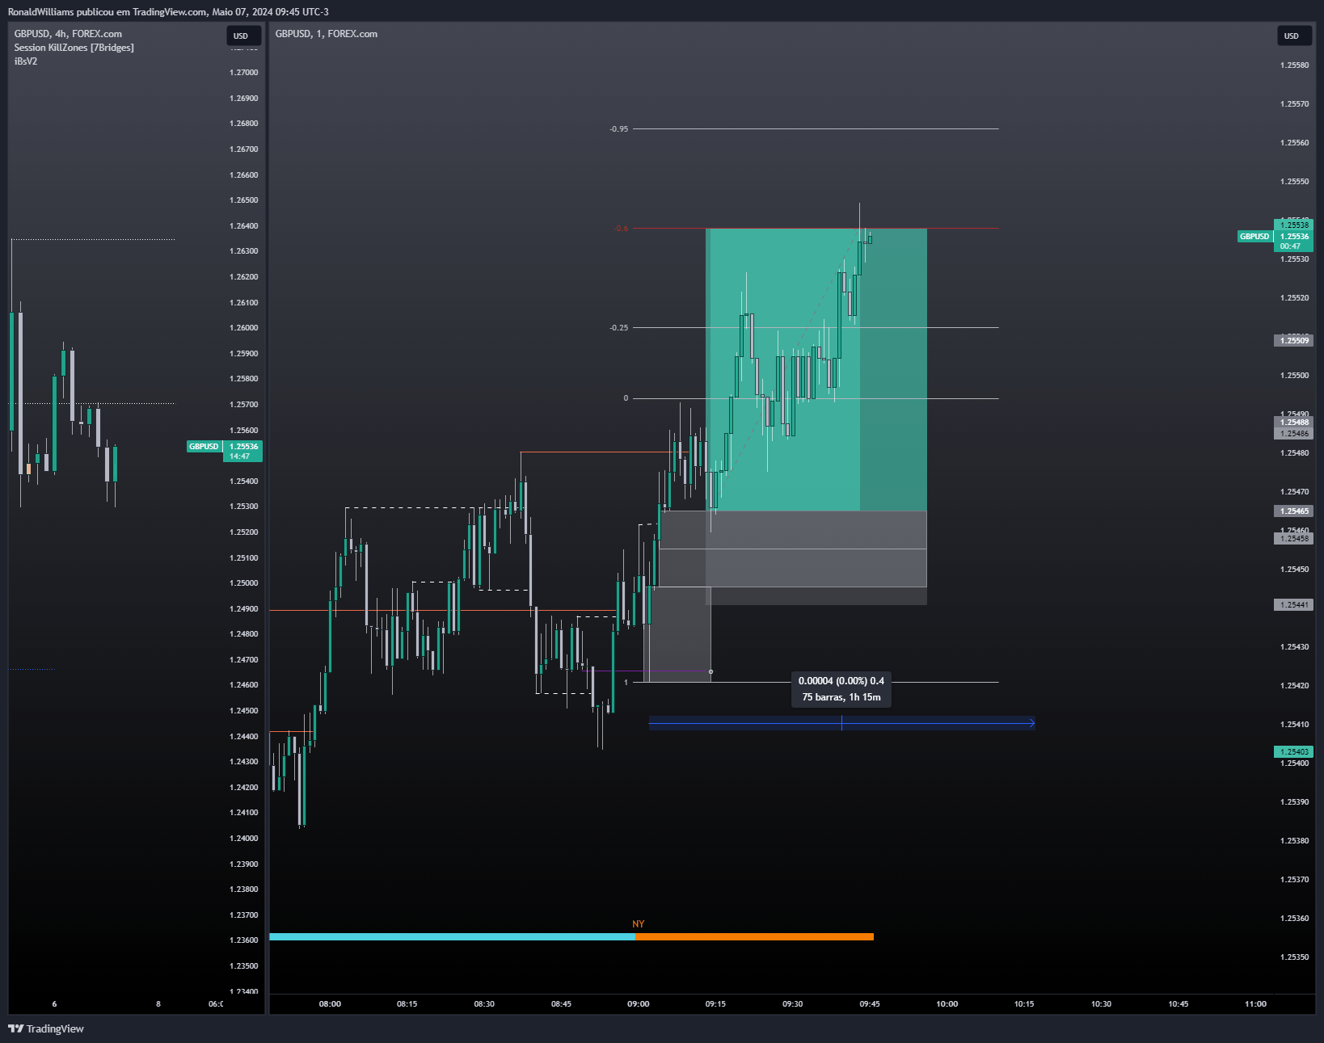This screenshot has height=1043, width=1324.
Task: Select the FOREX.com exchange label in the legend
Action: [95, 34]
